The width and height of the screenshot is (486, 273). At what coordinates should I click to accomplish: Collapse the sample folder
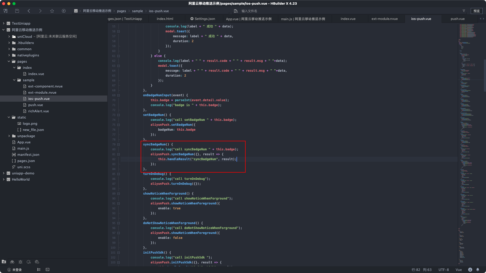pyautogui.click(x=15, y=80)
